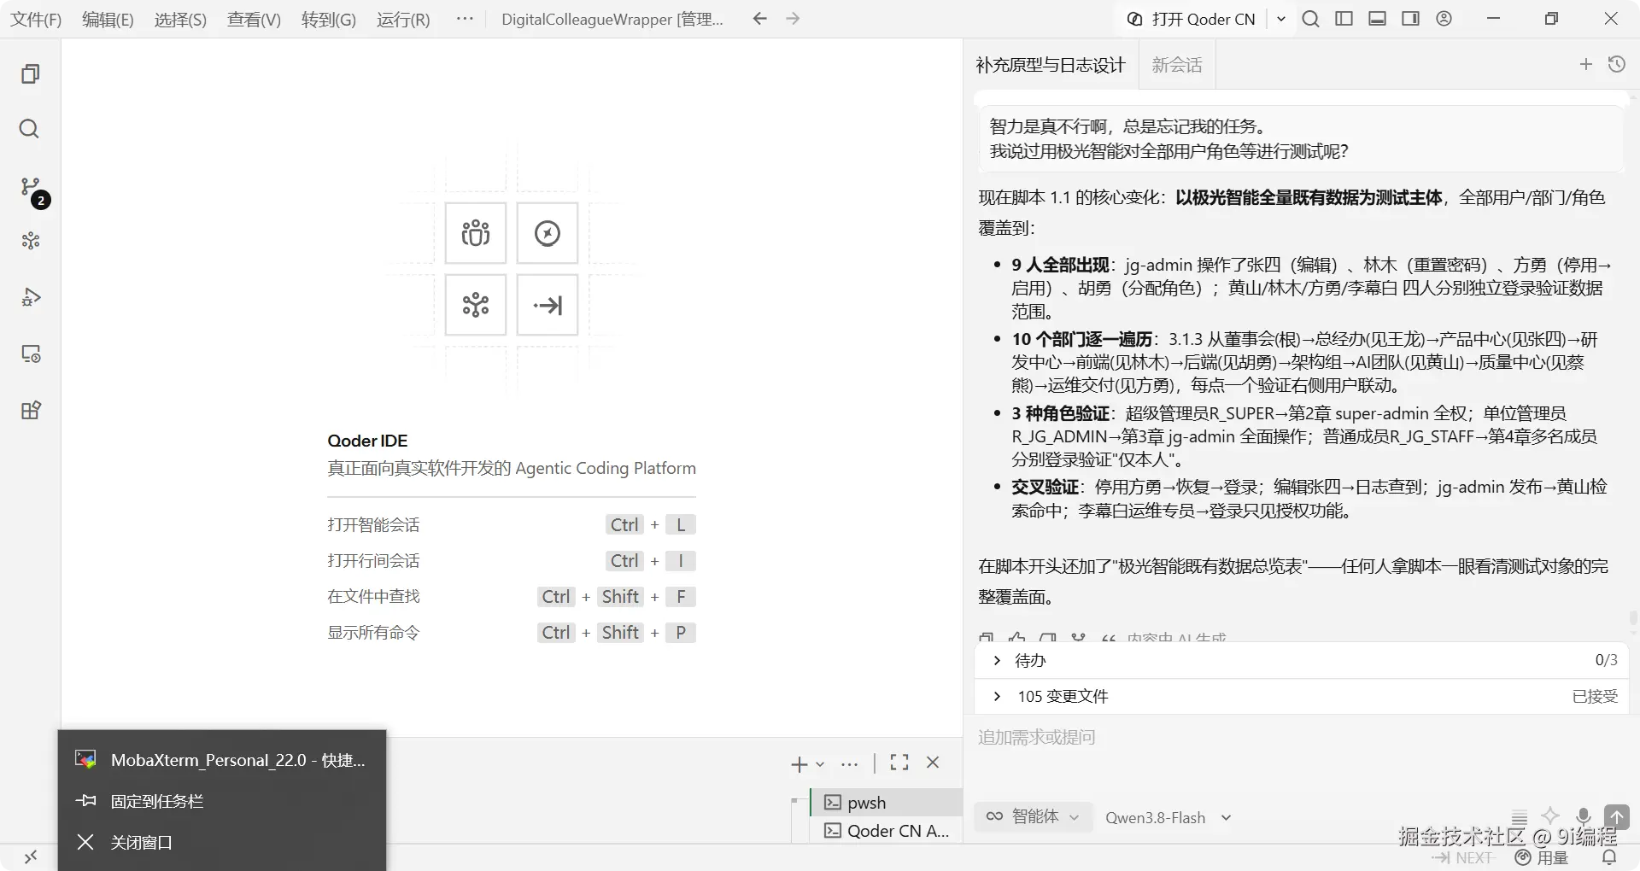Go forward with the right arrow
Screen dimensions: 1640x871
pos(793,19)
